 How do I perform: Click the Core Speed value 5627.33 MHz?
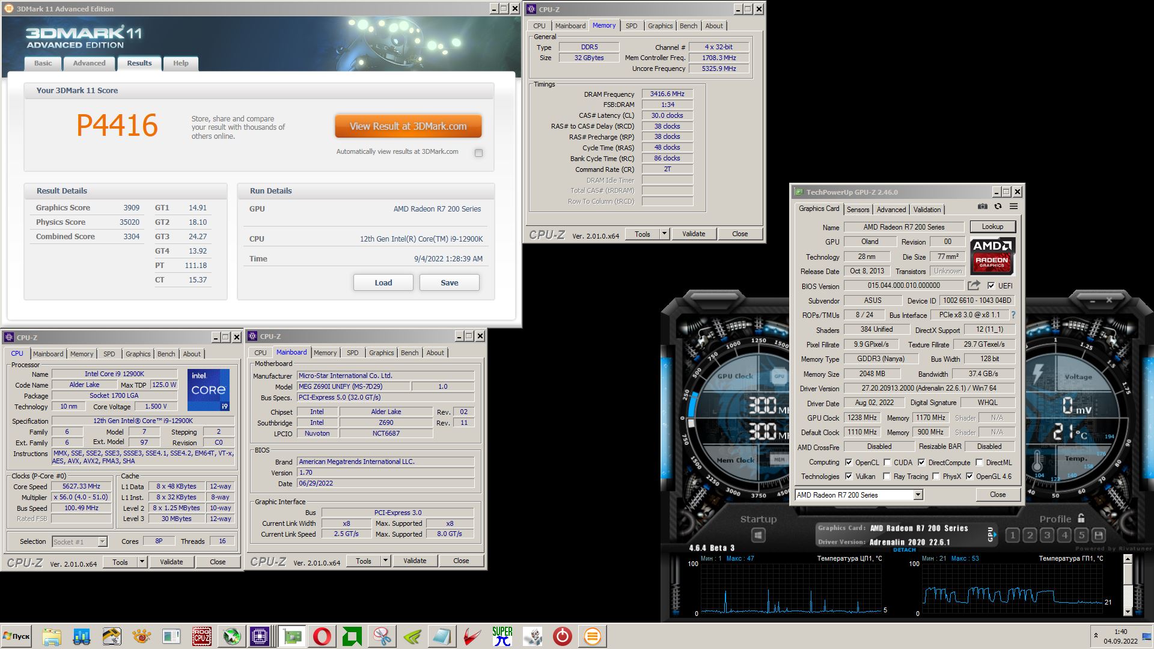pos(81,486)
